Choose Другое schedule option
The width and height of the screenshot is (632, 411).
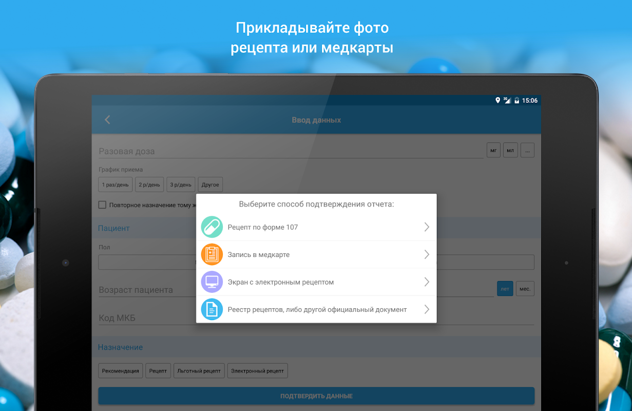pos(210,185)
